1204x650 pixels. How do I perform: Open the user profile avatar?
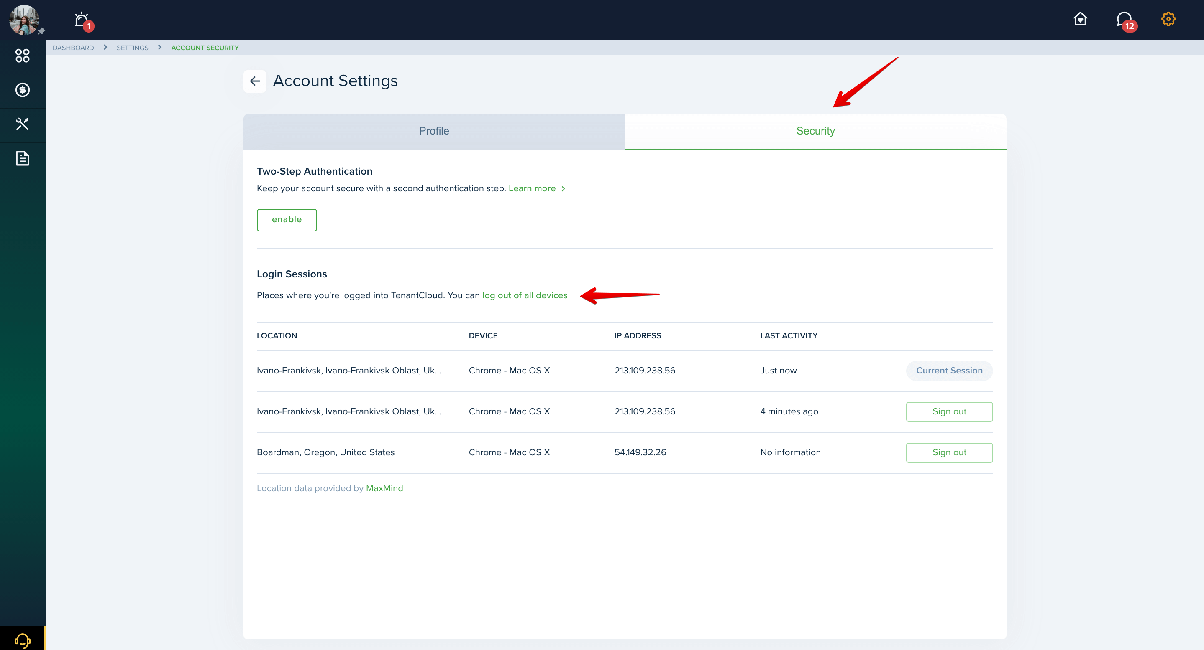point(23,20)
